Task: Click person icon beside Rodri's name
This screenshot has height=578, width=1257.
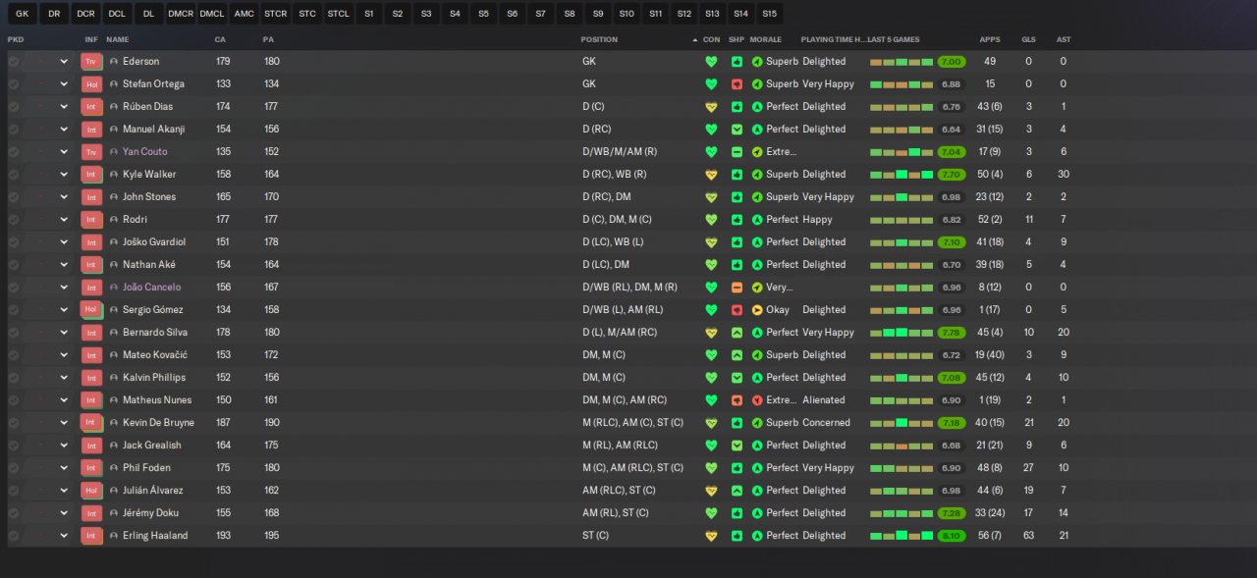Action: point(114,219)
